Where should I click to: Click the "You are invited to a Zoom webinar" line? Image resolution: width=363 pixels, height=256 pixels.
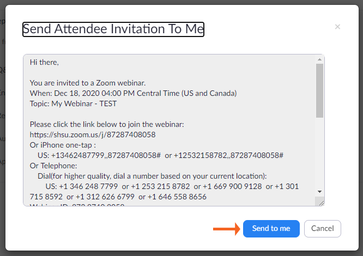tap(88, 83)
